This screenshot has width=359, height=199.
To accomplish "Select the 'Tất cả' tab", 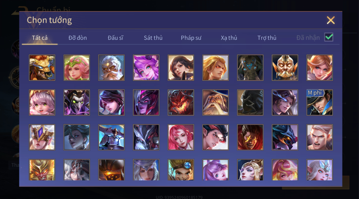I will pyautogui.click(x=40, y=38).
